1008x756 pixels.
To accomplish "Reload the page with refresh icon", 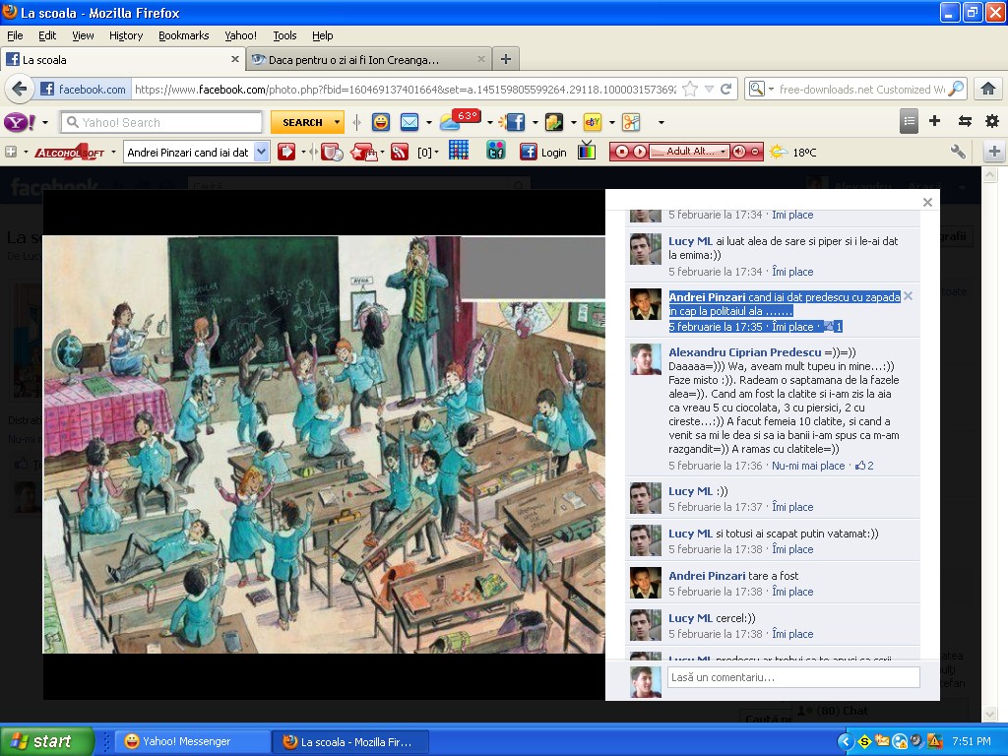I will point(725,89).
